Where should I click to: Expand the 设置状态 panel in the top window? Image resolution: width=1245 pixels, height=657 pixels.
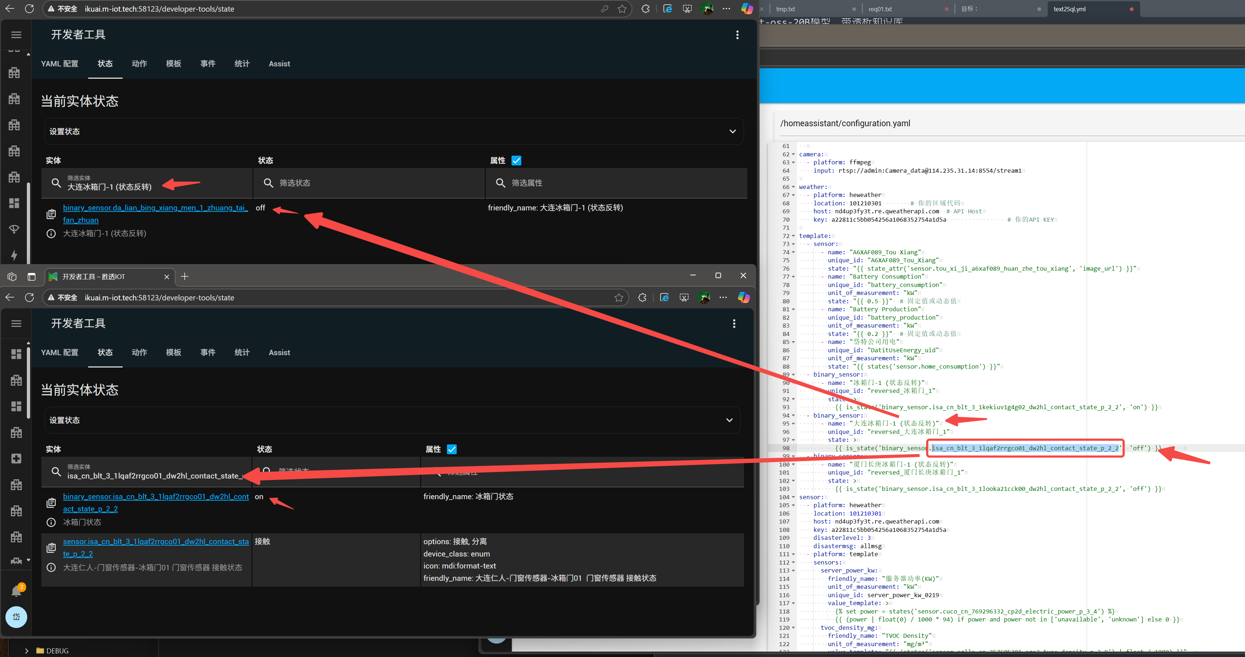732,131
